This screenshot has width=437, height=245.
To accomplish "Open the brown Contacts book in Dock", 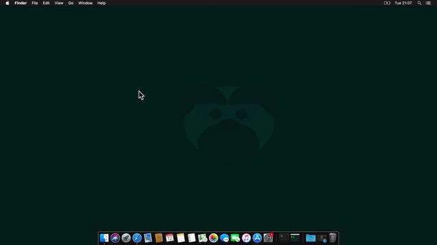I will [158, 238].
